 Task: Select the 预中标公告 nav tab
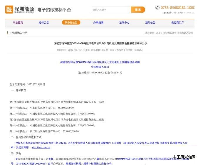pos(71,22)
